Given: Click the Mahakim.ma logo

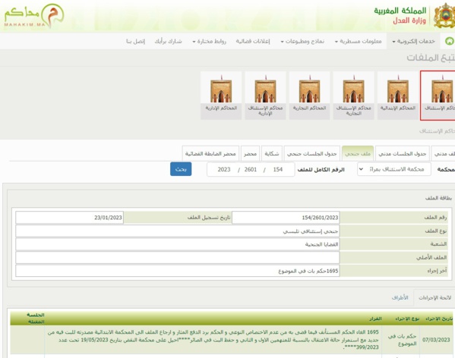Looking at the screenshot, I should tap(34, 16).
